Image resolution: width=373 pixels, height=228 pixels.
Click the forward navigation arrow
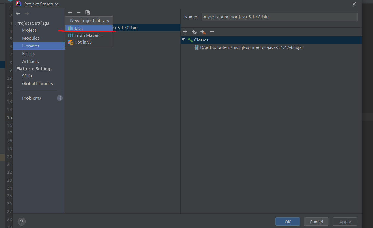tap(27, 13)
